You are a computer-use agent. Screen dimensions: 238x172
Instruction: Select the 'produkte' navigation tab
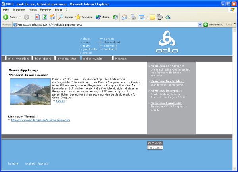(67, 59)
